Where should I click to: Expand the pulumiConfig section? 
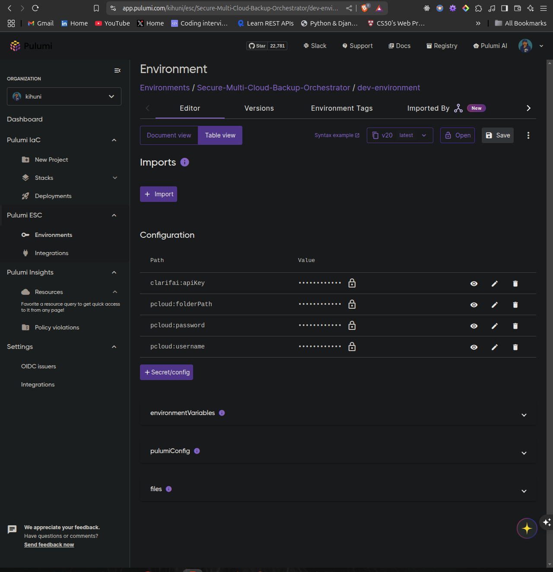(x=524, y=453)
